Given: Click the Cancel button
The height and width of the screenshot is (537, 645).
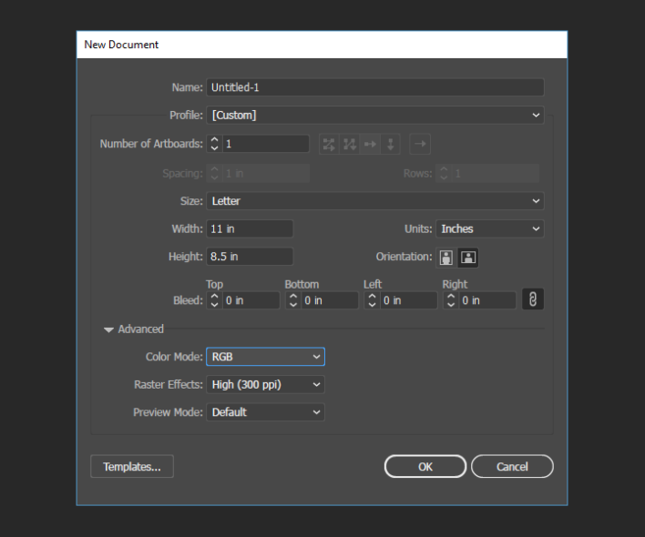Looking at the screenshot, I should click(x=512, y=467).
